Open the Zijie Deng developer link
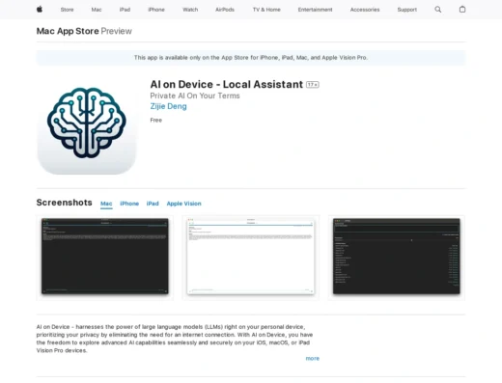This screenshot has height=383, width=502. (168, 106)
